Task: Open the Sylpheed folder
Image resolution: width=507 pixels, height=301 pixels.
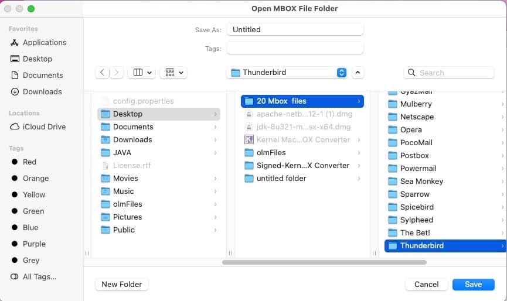Action: pos(445,220)
